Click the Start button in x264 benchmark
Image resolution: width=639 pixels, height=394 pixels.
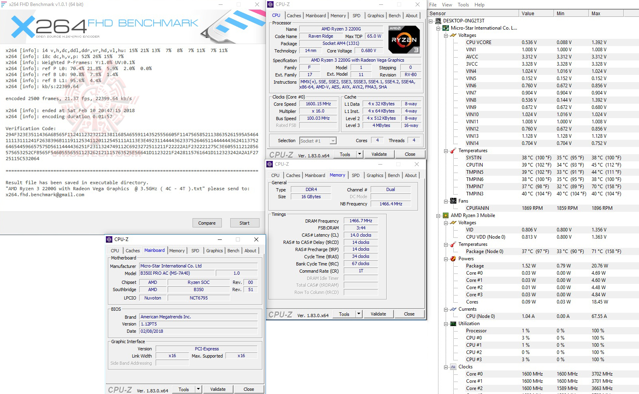pos(245,223)
